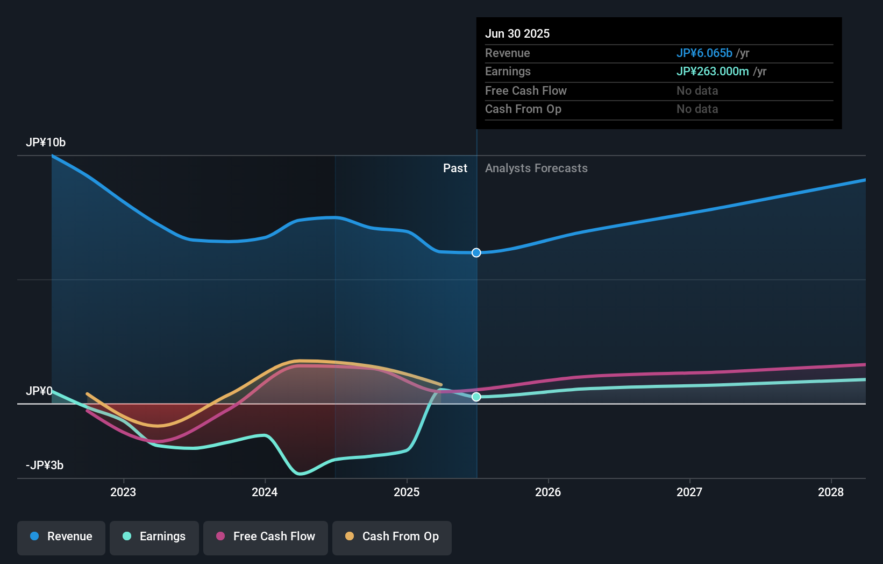Viewport: 883px width, 564px height.
Task: Select the Earnings data point marker on chart
Action: coord(476,397)
